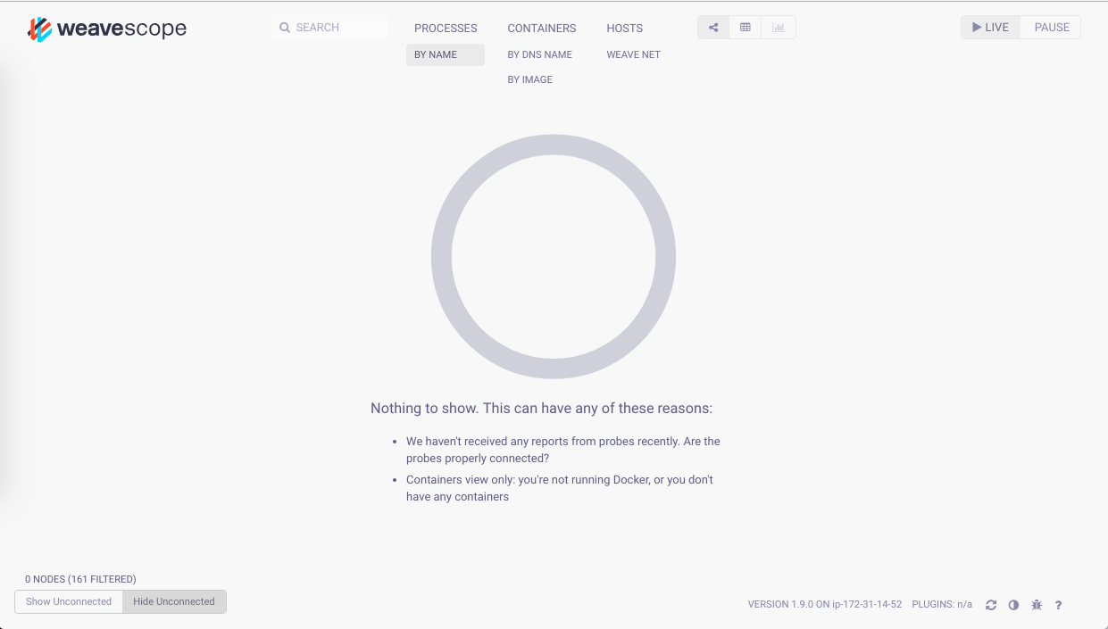Click the Weave Scope logo
Viewport: 1108px width, 629px height.
click(x=107, y=28)
